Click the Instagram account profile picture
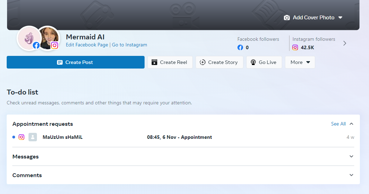 pyautogui.click(x=49, y=37)
